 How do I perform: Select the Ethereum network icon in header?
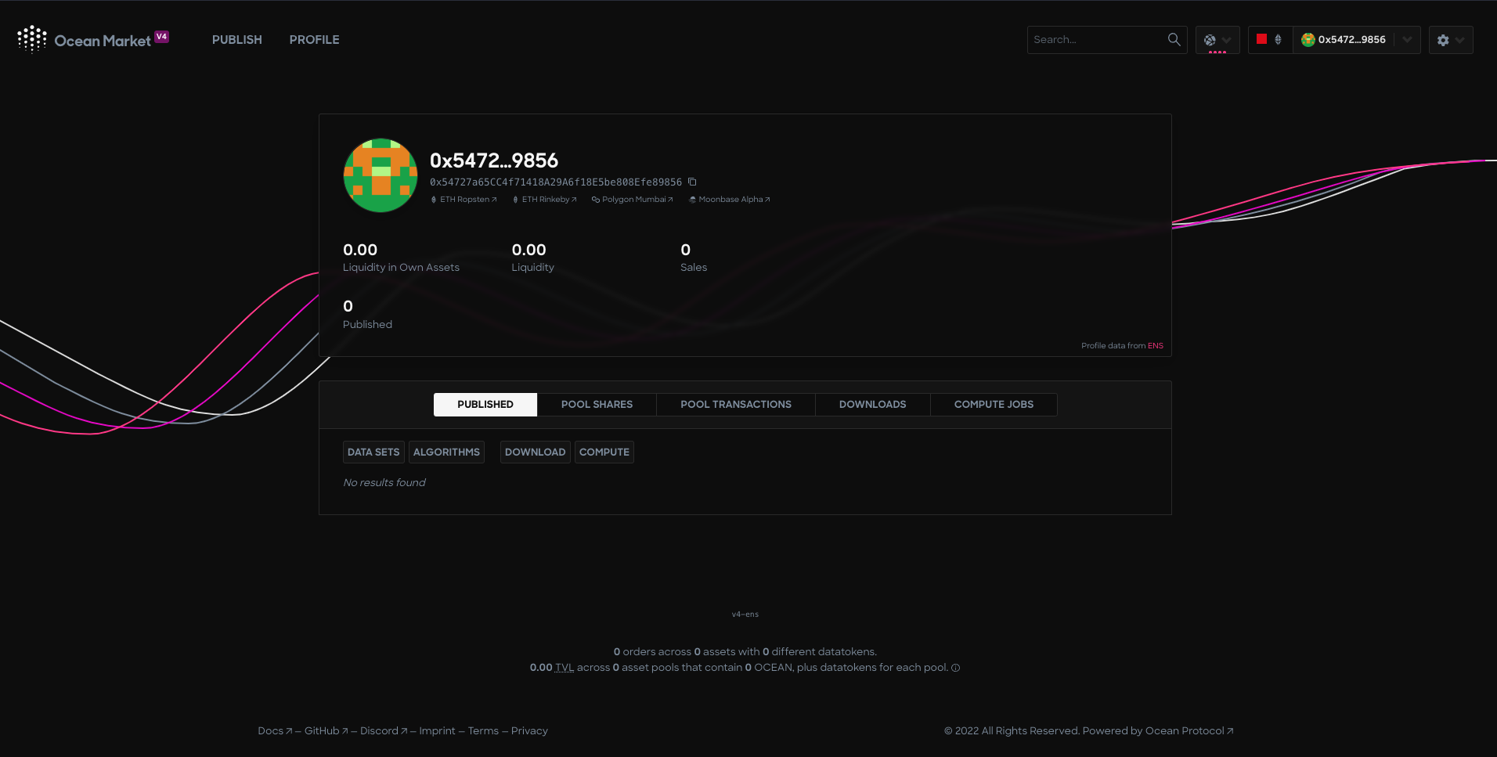coord(1279,39)
